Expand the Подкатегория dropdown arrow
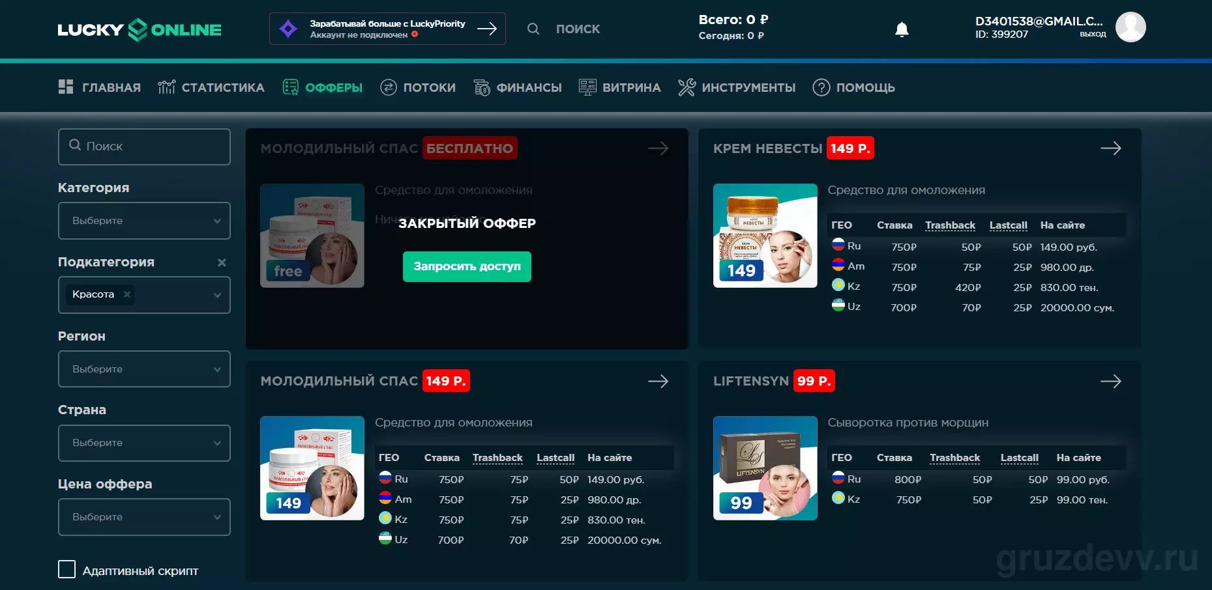1212x590 pixels. 217,295
